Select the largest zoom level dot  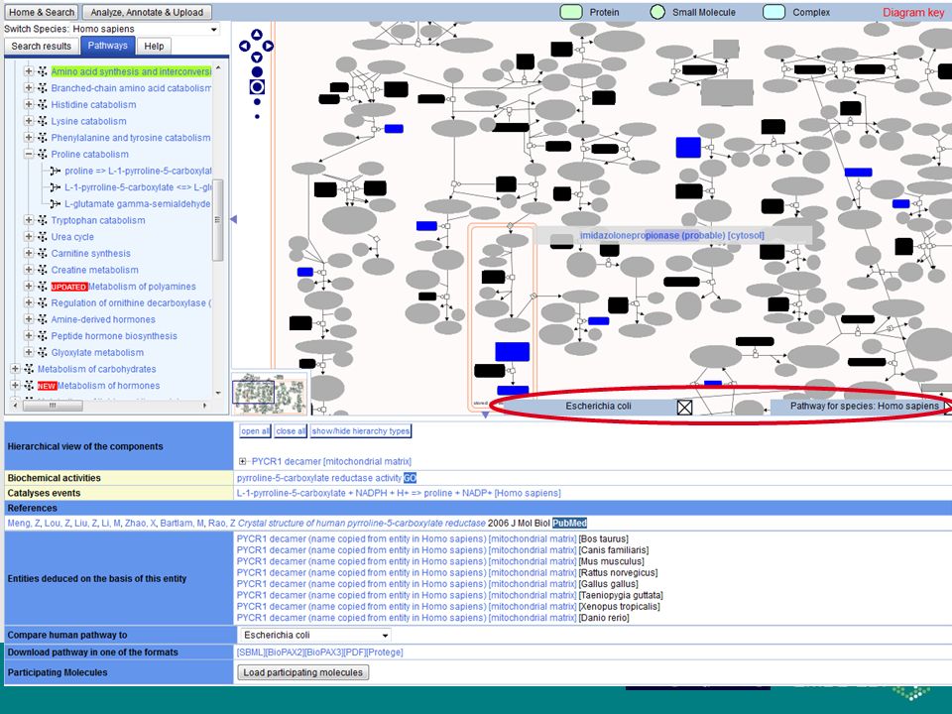pyautogui.click(x=257, y=71)
